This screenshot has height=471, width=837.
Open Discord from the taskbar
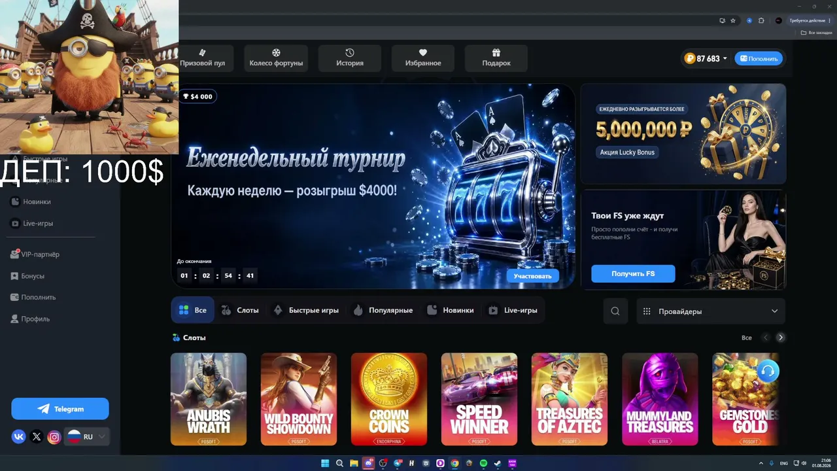(368, 463)
